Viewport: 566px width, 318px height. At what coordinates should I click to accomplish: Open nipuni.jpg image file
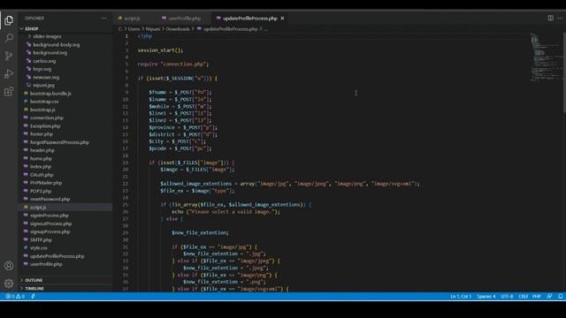tap(43, 86)
